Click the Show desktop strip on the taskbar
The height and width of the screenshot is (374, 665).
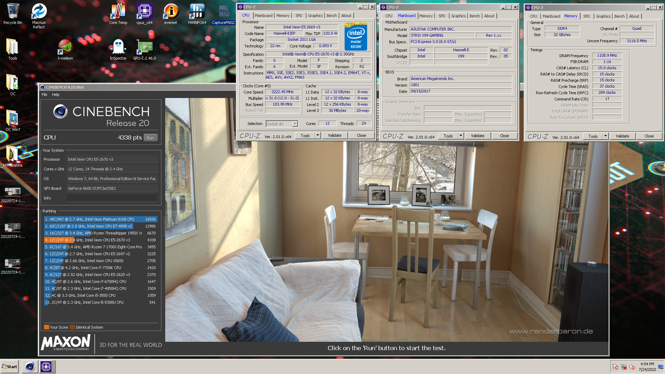[661, 367]
